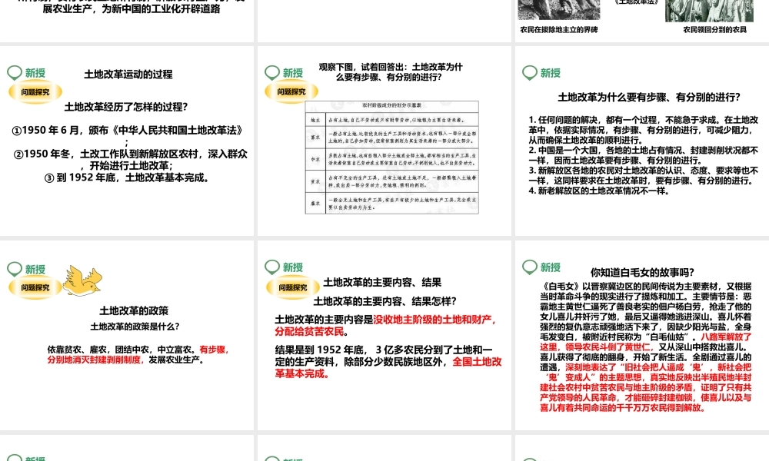This screenshot has width=769, height=461.
Task: Click point 2. 中国是一个大国
Action: pyautogui.click(x=644, y=155)
